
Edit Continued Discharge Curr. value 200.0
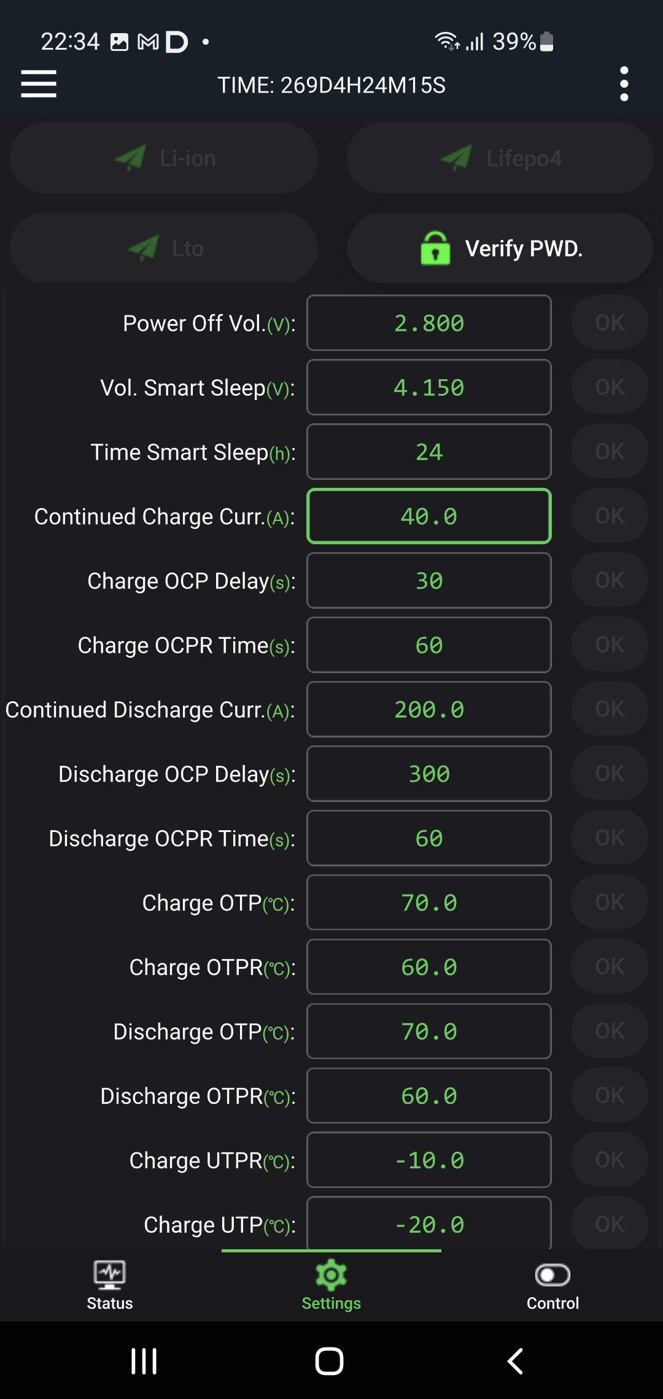(428, 709)
